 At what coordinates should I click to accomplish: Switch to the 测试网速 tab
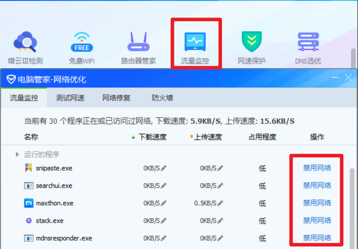pos(70,98)
